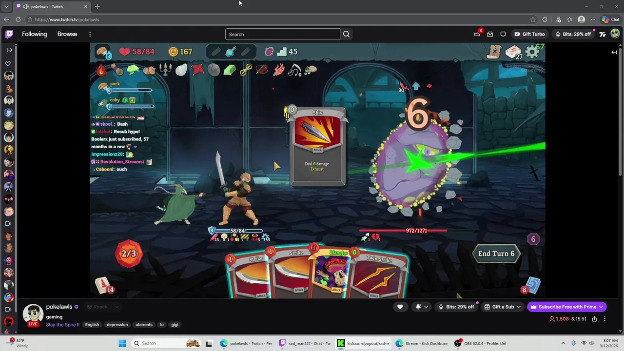Toggle notifications bell for pokelawls
Screen dimensions: 624x351
coord(418,307)
